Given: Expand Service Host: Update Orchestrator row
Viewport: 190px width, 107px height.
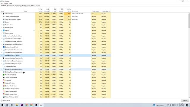Looking at the screenshot, I should [x=1, y=42].
